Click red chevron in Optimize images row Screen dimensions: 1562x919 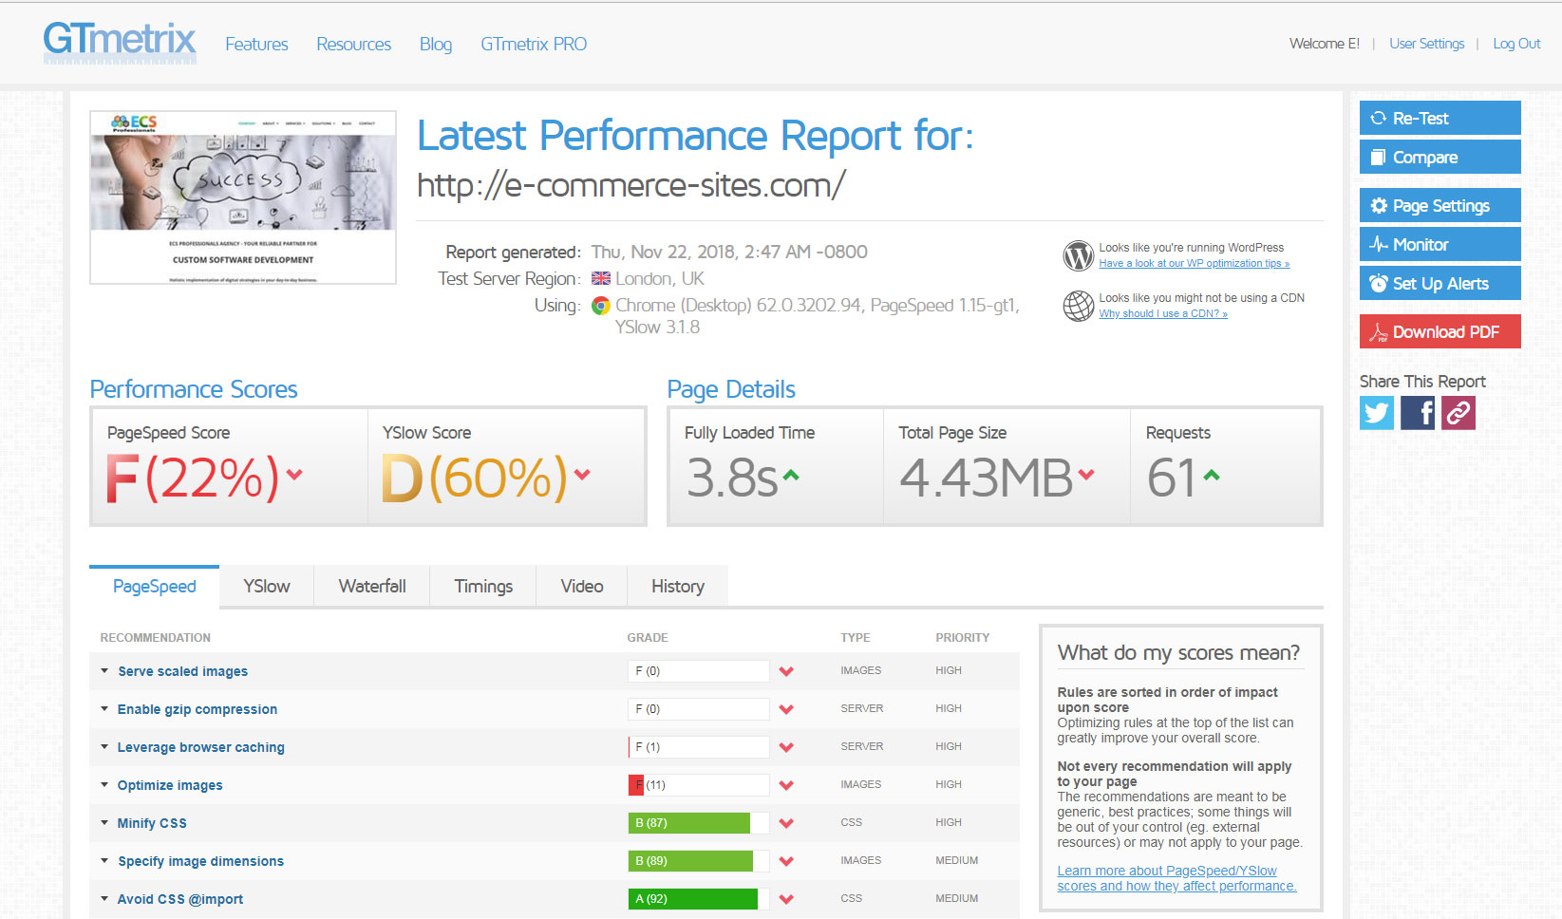click(x=786, y=785)
